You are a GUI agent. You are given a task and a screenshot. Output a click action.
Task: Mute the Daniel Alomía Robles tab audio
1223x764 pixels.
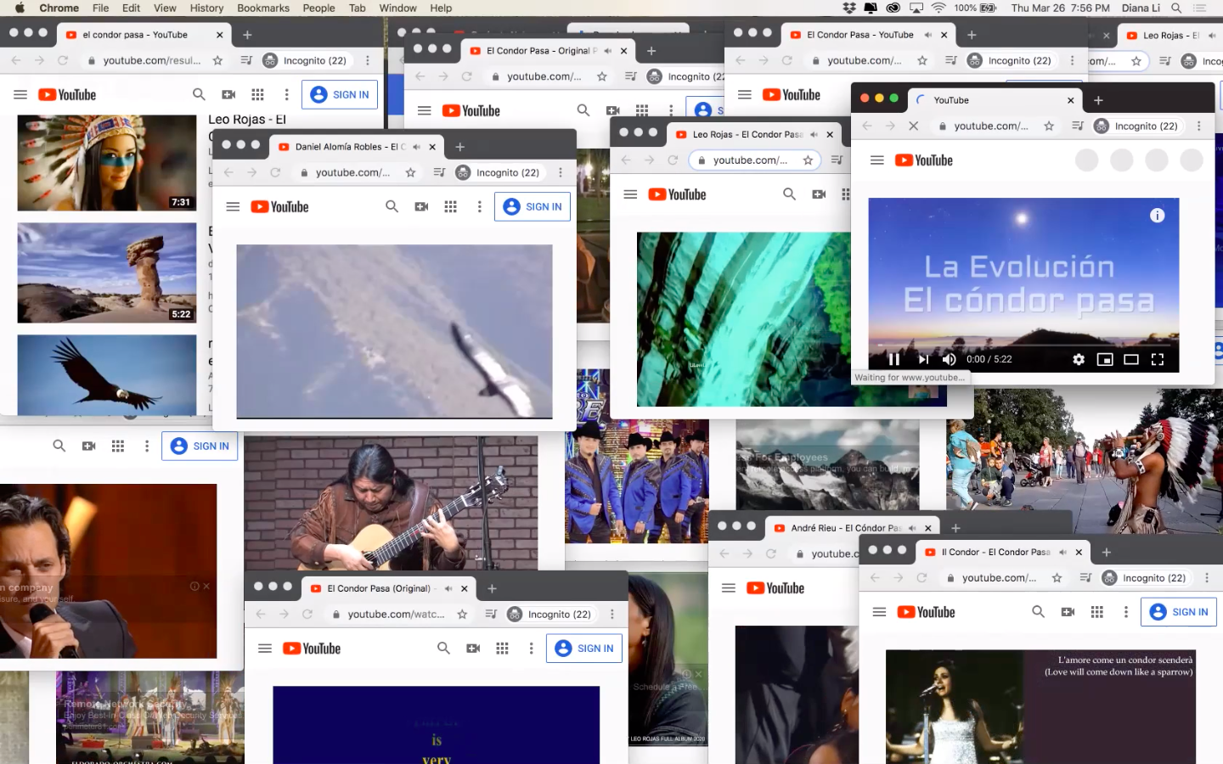click(416, 147)
